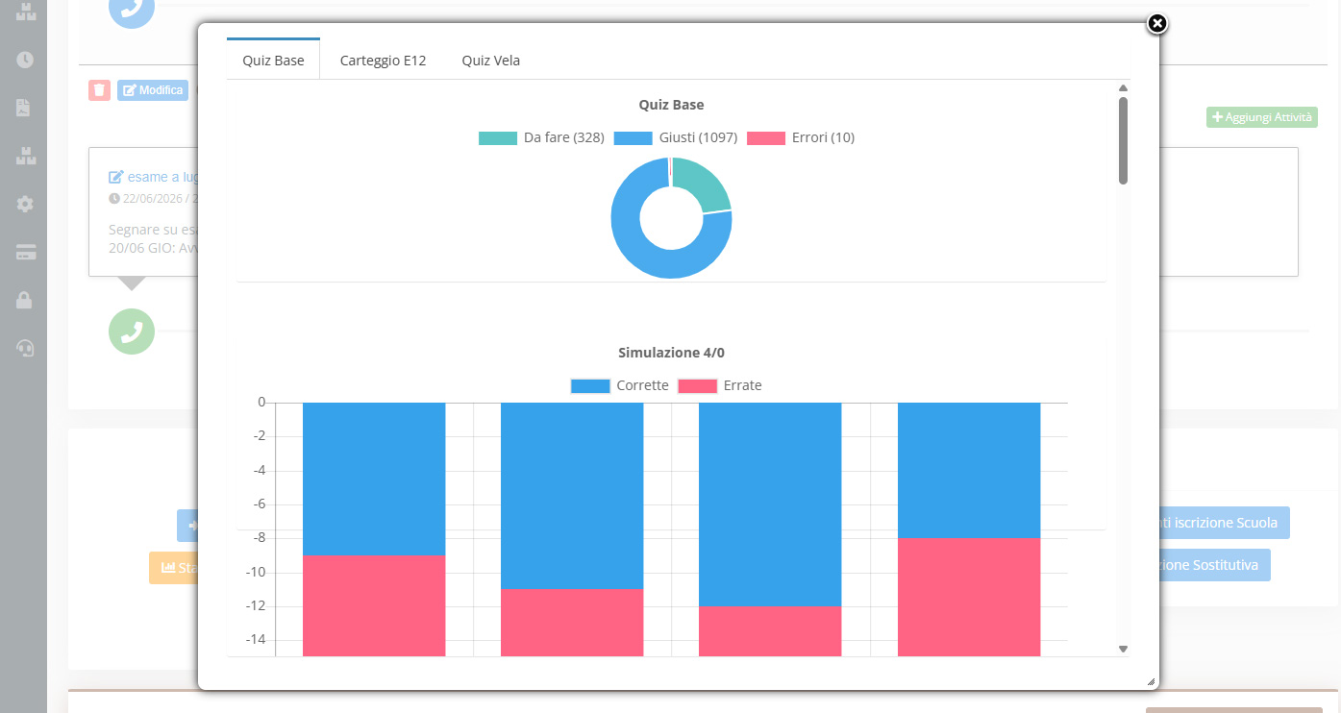Toggle the Da fare legend entry
The width and height of the screenshot is (1341, 713).
(541, 137)
